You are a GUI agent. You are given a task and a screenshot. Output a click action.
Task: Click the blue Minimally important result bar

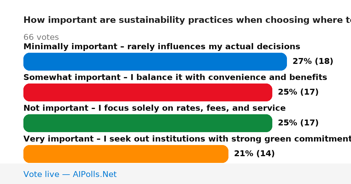pos(155,62)
